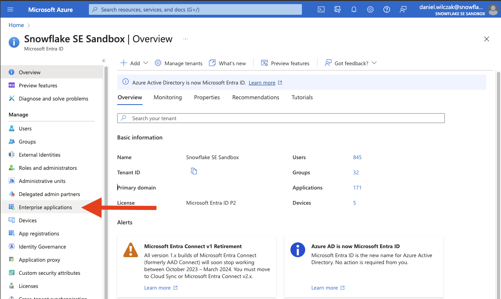The image size is (501, 299).
Task: Click the Application proxy icon
Action: [x=11, y=260]
